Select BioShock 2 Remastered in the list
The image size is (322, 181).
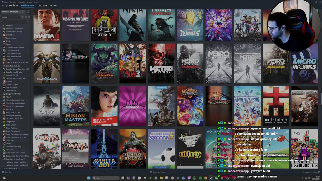[x=15, y=29]
